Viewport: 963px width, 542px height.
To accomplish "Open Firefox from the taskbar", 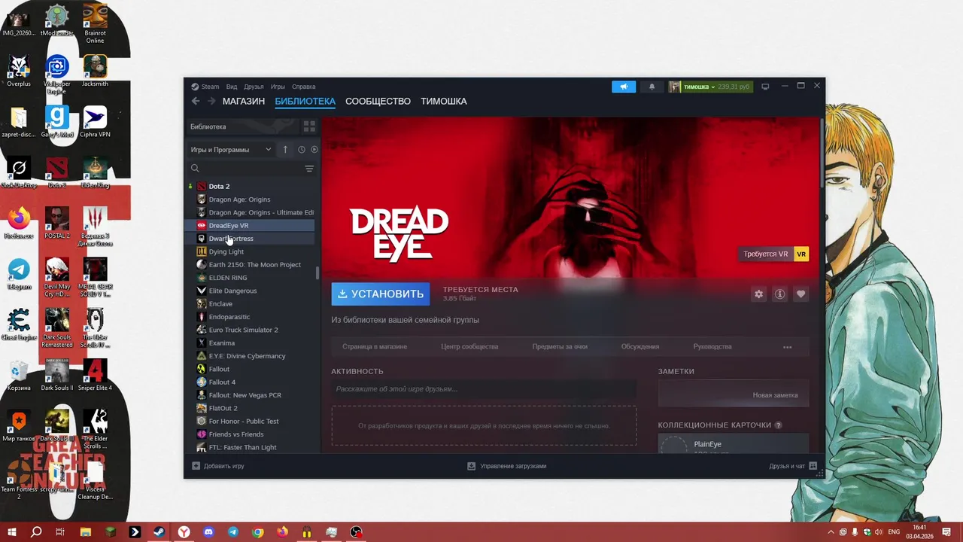I will pos(282,531).
